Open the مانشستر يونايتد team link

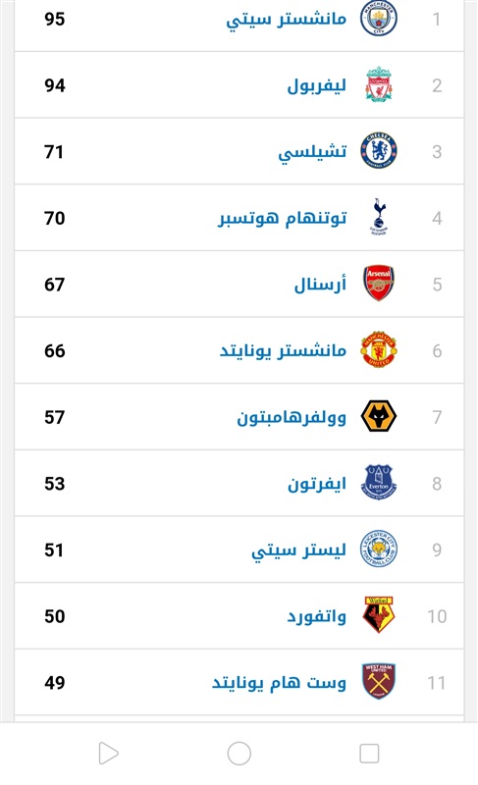283,350
